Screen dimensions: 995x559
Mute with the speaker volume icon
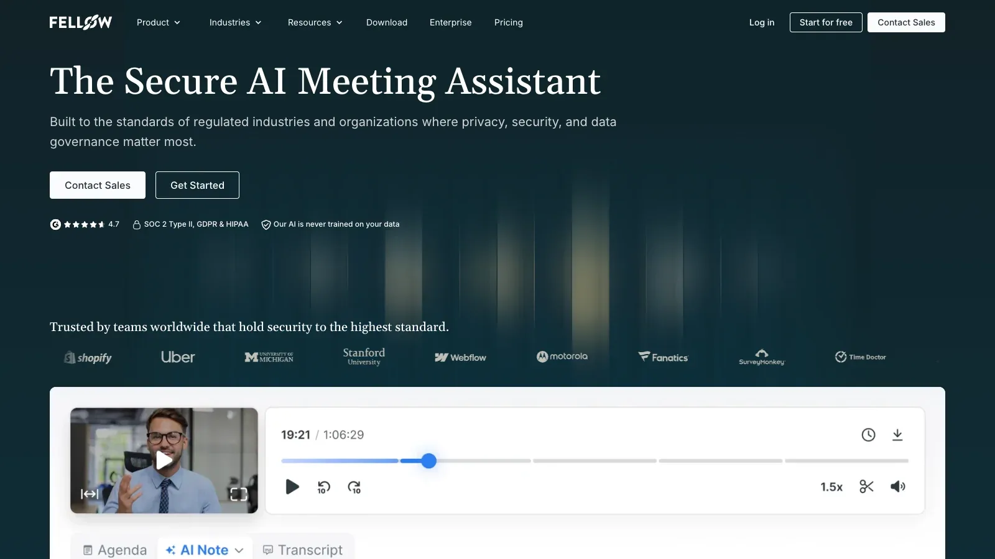click(x=898, y=486)
